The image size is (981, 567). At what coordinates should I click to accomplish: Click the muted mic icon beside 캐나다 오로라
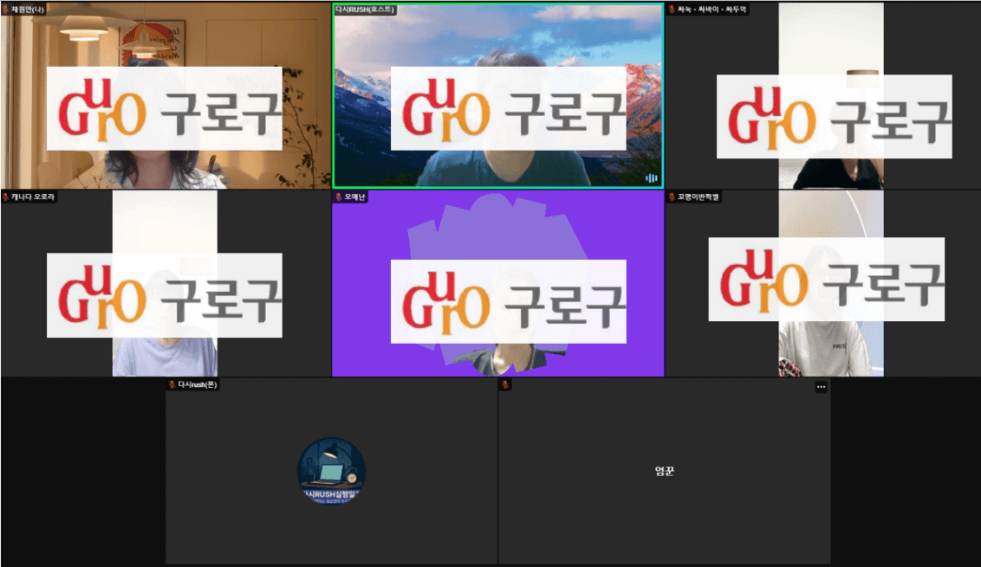pyautogui.click(x=5, y=197)
